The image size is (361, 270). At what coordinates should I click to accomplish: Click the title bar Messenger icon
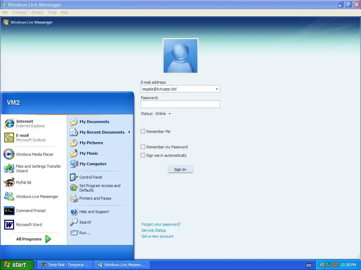click(4, 4)
